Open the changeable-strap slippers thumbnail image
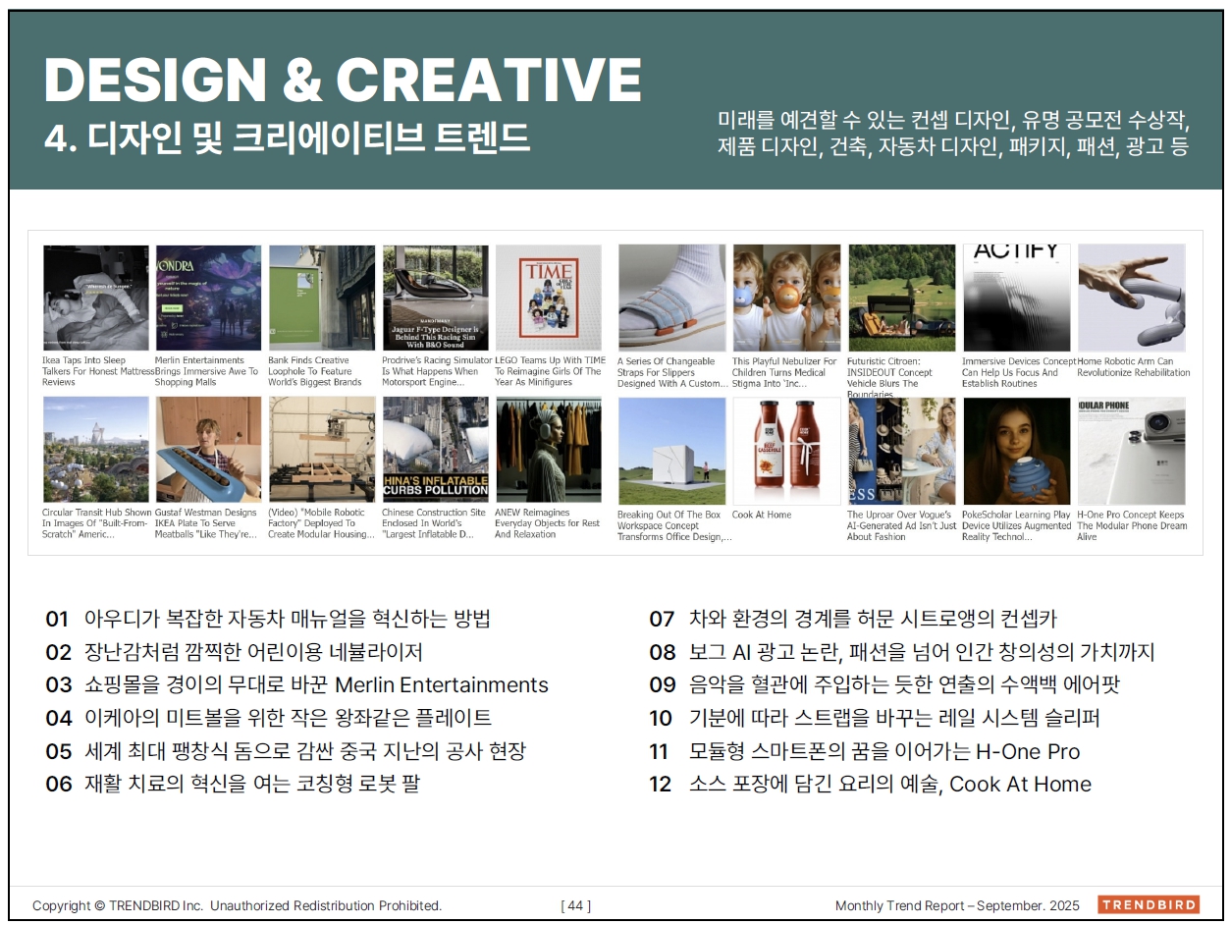 pyautogui.click(x=671, y=298)
